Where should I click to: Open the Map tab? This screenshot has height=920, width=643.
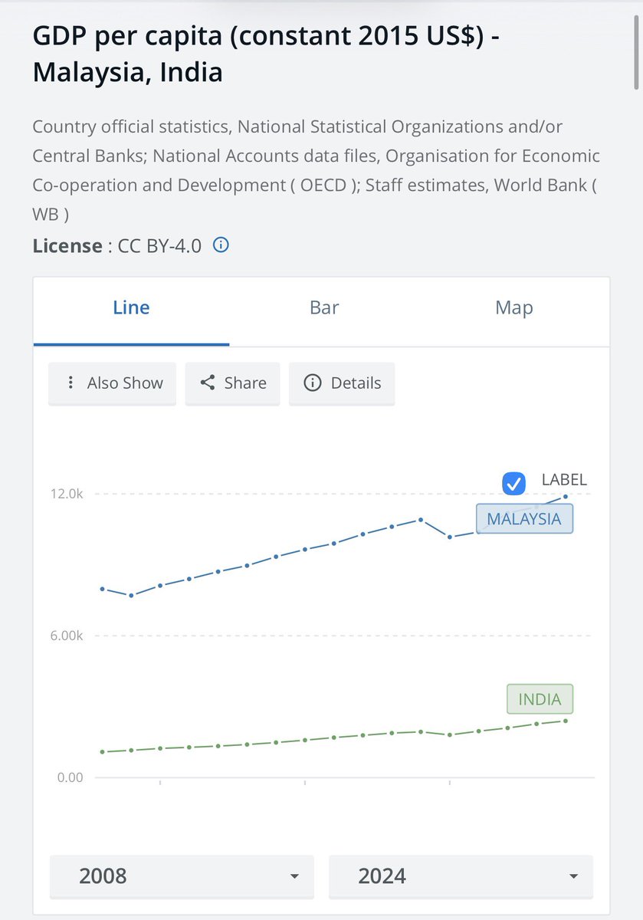[514, 308]
